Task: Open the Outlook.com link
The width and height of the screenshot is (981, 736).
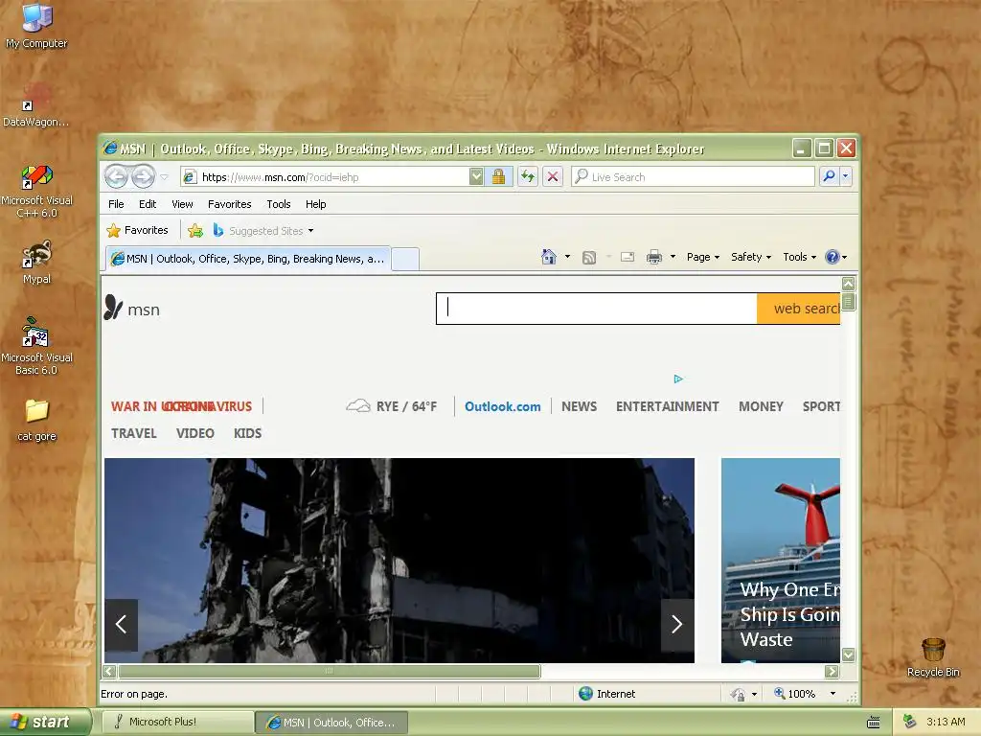Action: pyautogui.click(x=502, y=406)
